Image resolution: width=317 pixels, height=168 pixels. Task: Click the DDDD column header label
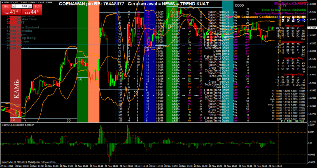(239, 6)
